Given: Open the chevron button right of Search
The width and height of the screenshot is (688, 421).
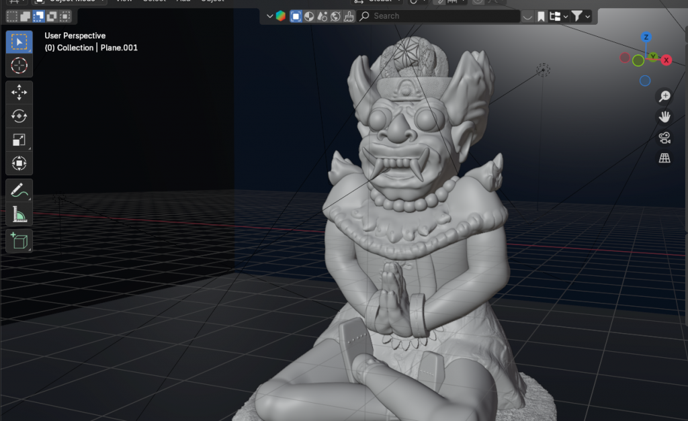Looking at the screenshot, I should (527, 17).
